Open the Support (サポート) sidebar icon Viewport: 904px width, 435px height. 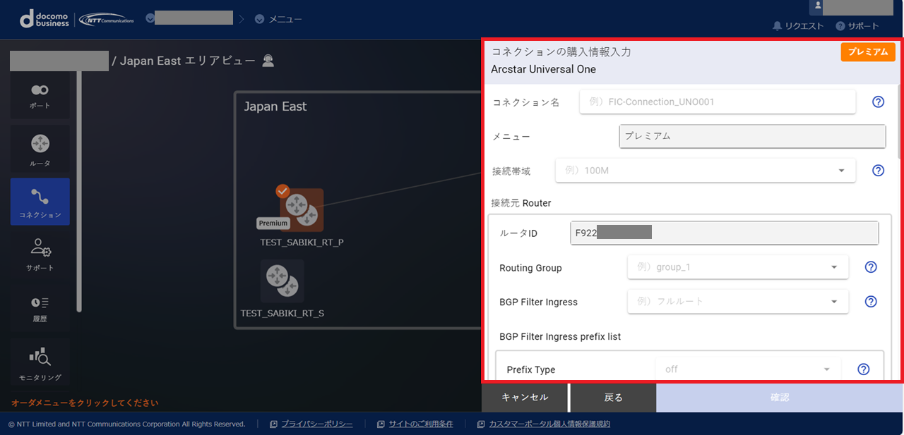[40, 255]
